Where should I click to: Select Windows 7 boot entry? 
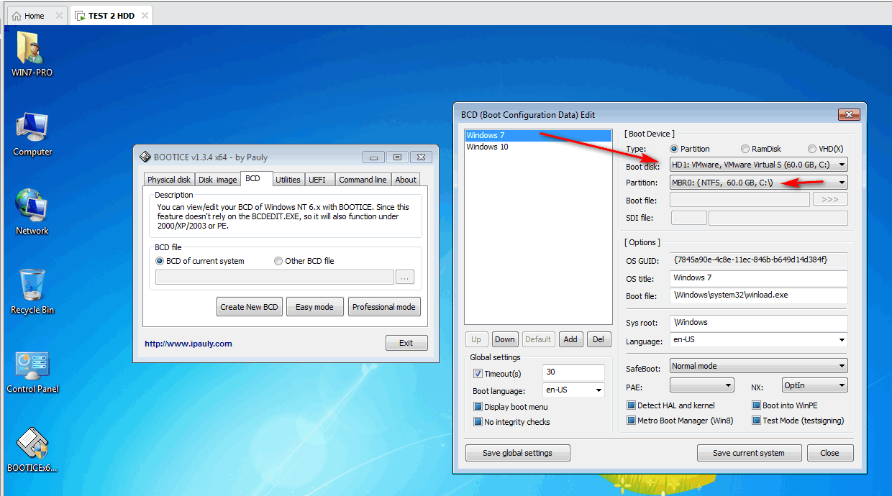[x=538, y=135]
